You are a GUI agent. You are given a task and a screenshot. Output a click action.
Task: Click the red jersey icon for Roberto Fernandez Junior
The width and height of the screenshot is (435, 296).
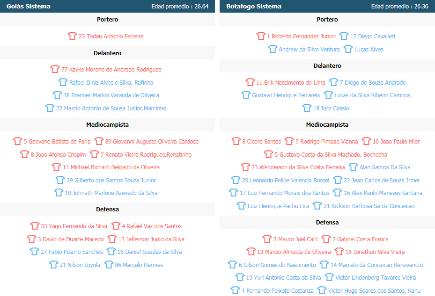pyautogui.click(x=260, y=36)
